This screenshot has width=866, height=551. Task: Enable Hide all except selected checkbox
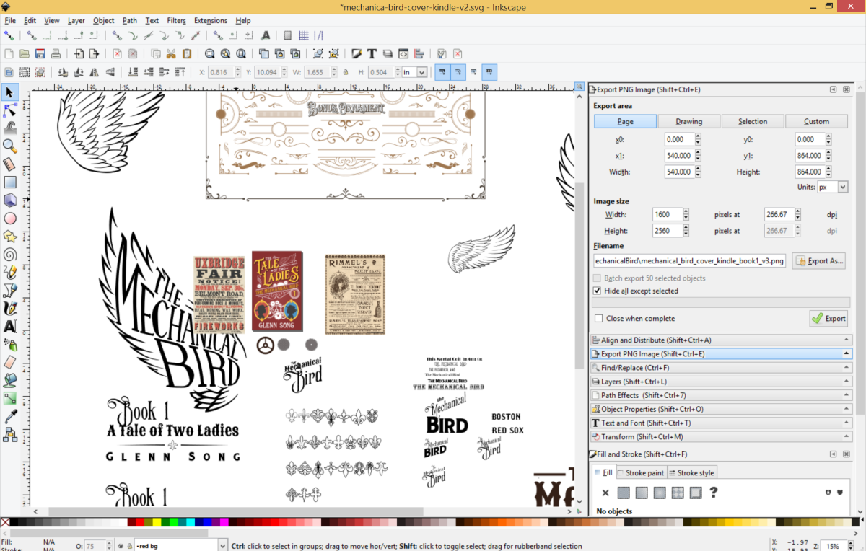[x=598, y=291]
